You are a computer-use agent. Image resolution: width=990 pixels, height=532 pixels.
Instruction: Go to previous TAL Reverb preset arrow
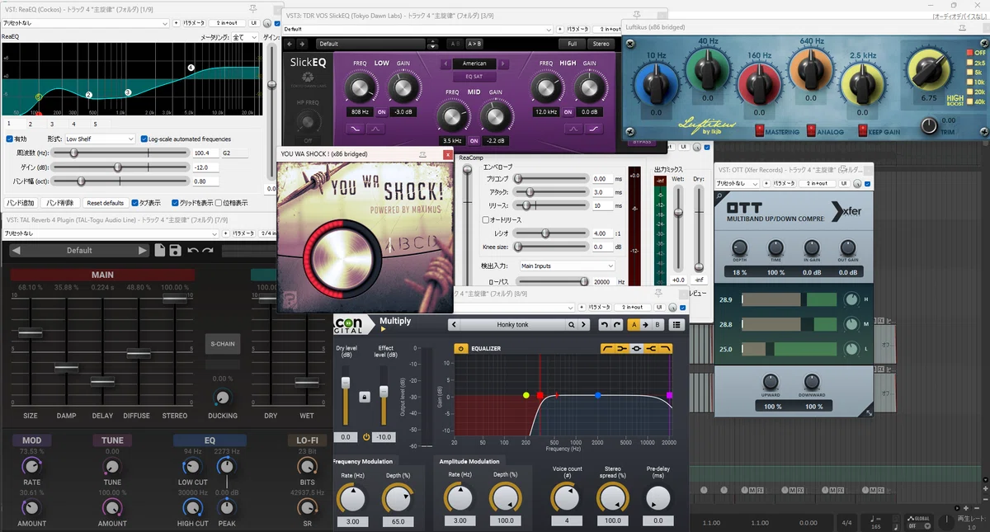[x=16, y=251]
